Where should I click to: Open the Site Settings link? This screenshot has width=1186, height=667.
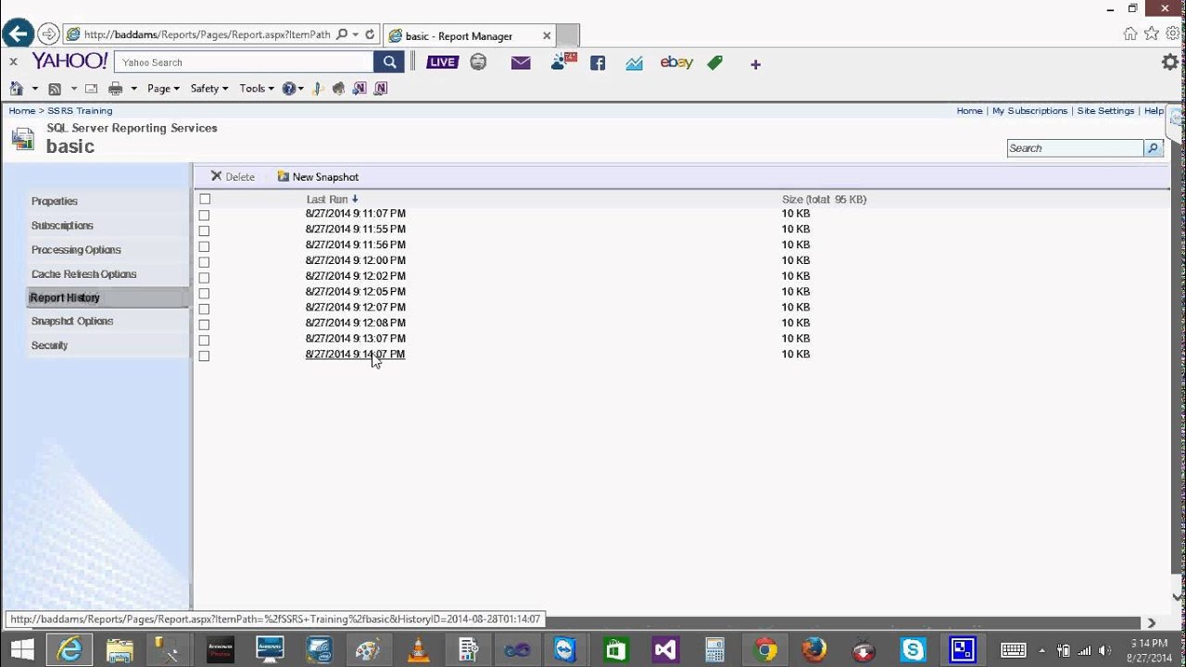coord(1105,111)
